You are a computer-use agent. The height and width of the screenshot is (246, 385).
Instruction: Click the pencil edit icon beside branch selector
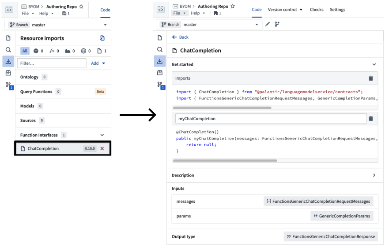pos(268,25)
